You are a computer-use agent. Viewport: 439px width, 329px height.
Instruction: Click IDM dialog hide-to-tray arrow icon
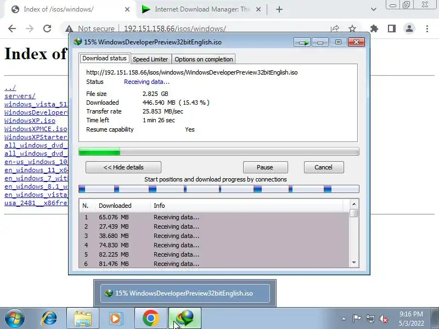302,42
